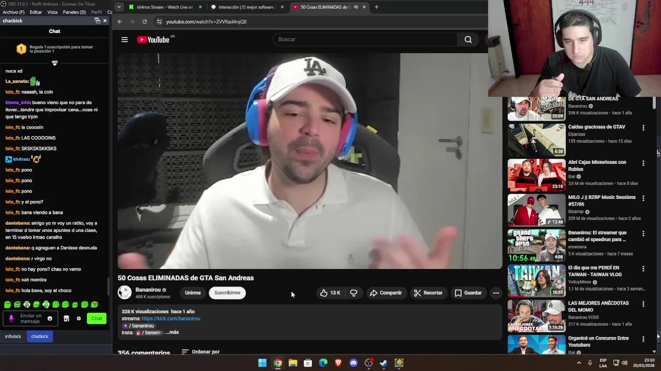Create a clip with Recortar
Image resolution: width=661 pixels, height=371 pixels.
tap(428, 293)
